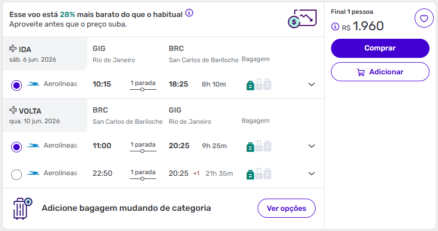
Task: Expand details of the 10:15 outbound flight
Action: [312, 84]
